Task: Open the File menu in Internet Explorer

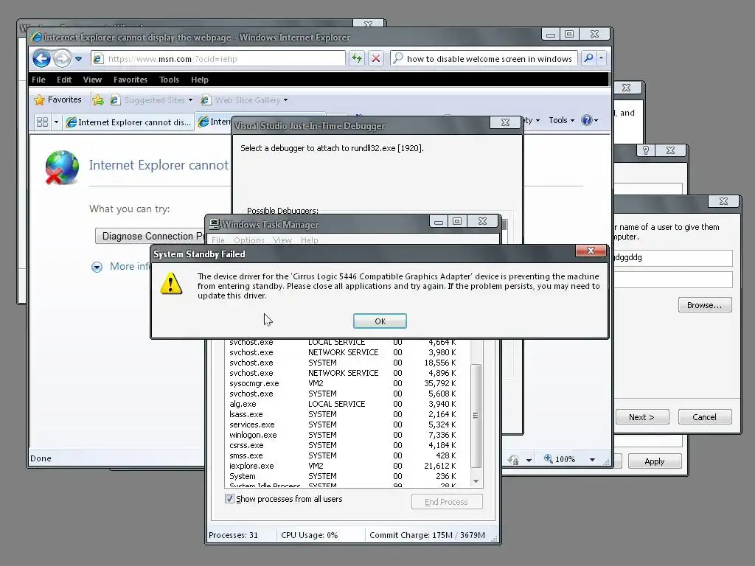Action: (x=38, y=80)
